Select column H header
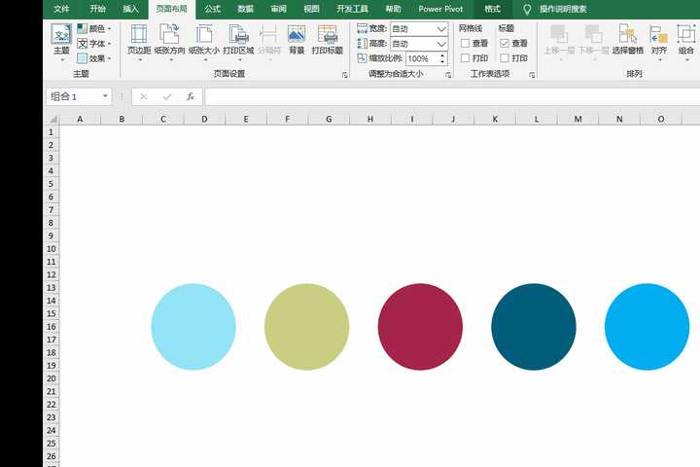The image size is (700, 467). (370, 119)
